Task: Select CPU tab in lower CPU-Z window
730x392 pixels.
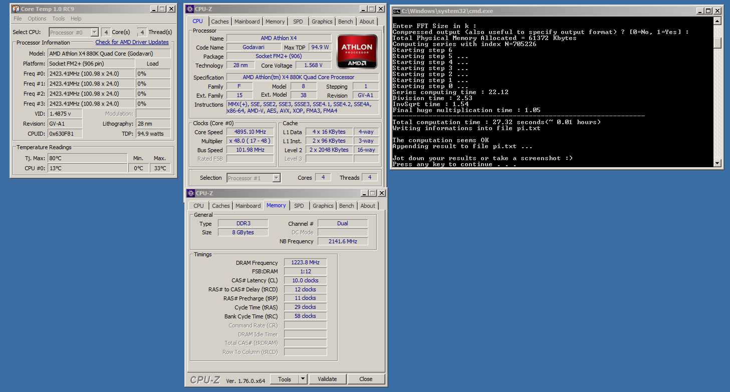Action: point(199,206)
